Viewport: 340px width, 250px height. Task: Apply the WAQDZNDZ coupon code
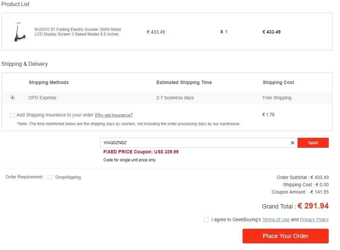[x=313, y=143]
